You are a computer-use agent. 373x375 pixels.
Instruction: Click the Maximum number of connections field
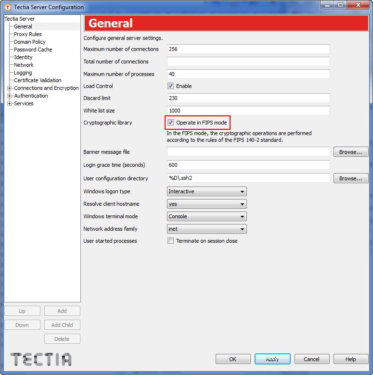pyautogui.click(x=248, y=49)
